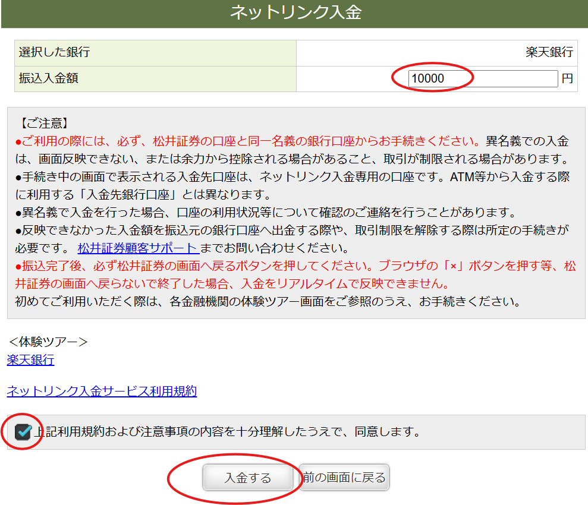Open the ネットリンク入金サービス利用規約 link
Viewport: 588px width, 505px height.
tap(102, 391)
